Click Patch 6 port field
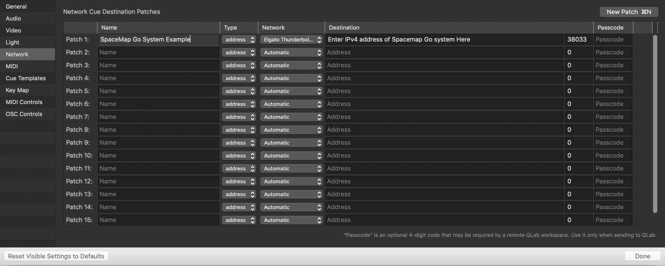This screenshot has height=266, width=665. (578, 104)
